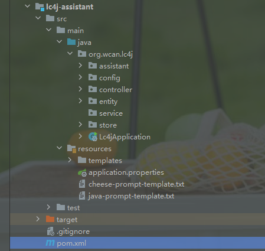
Task: Collapse the resources folder
Action: 59,148
